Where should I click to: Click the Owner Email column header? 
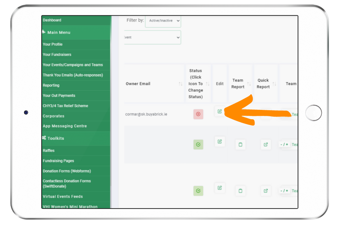coord(138,84)
